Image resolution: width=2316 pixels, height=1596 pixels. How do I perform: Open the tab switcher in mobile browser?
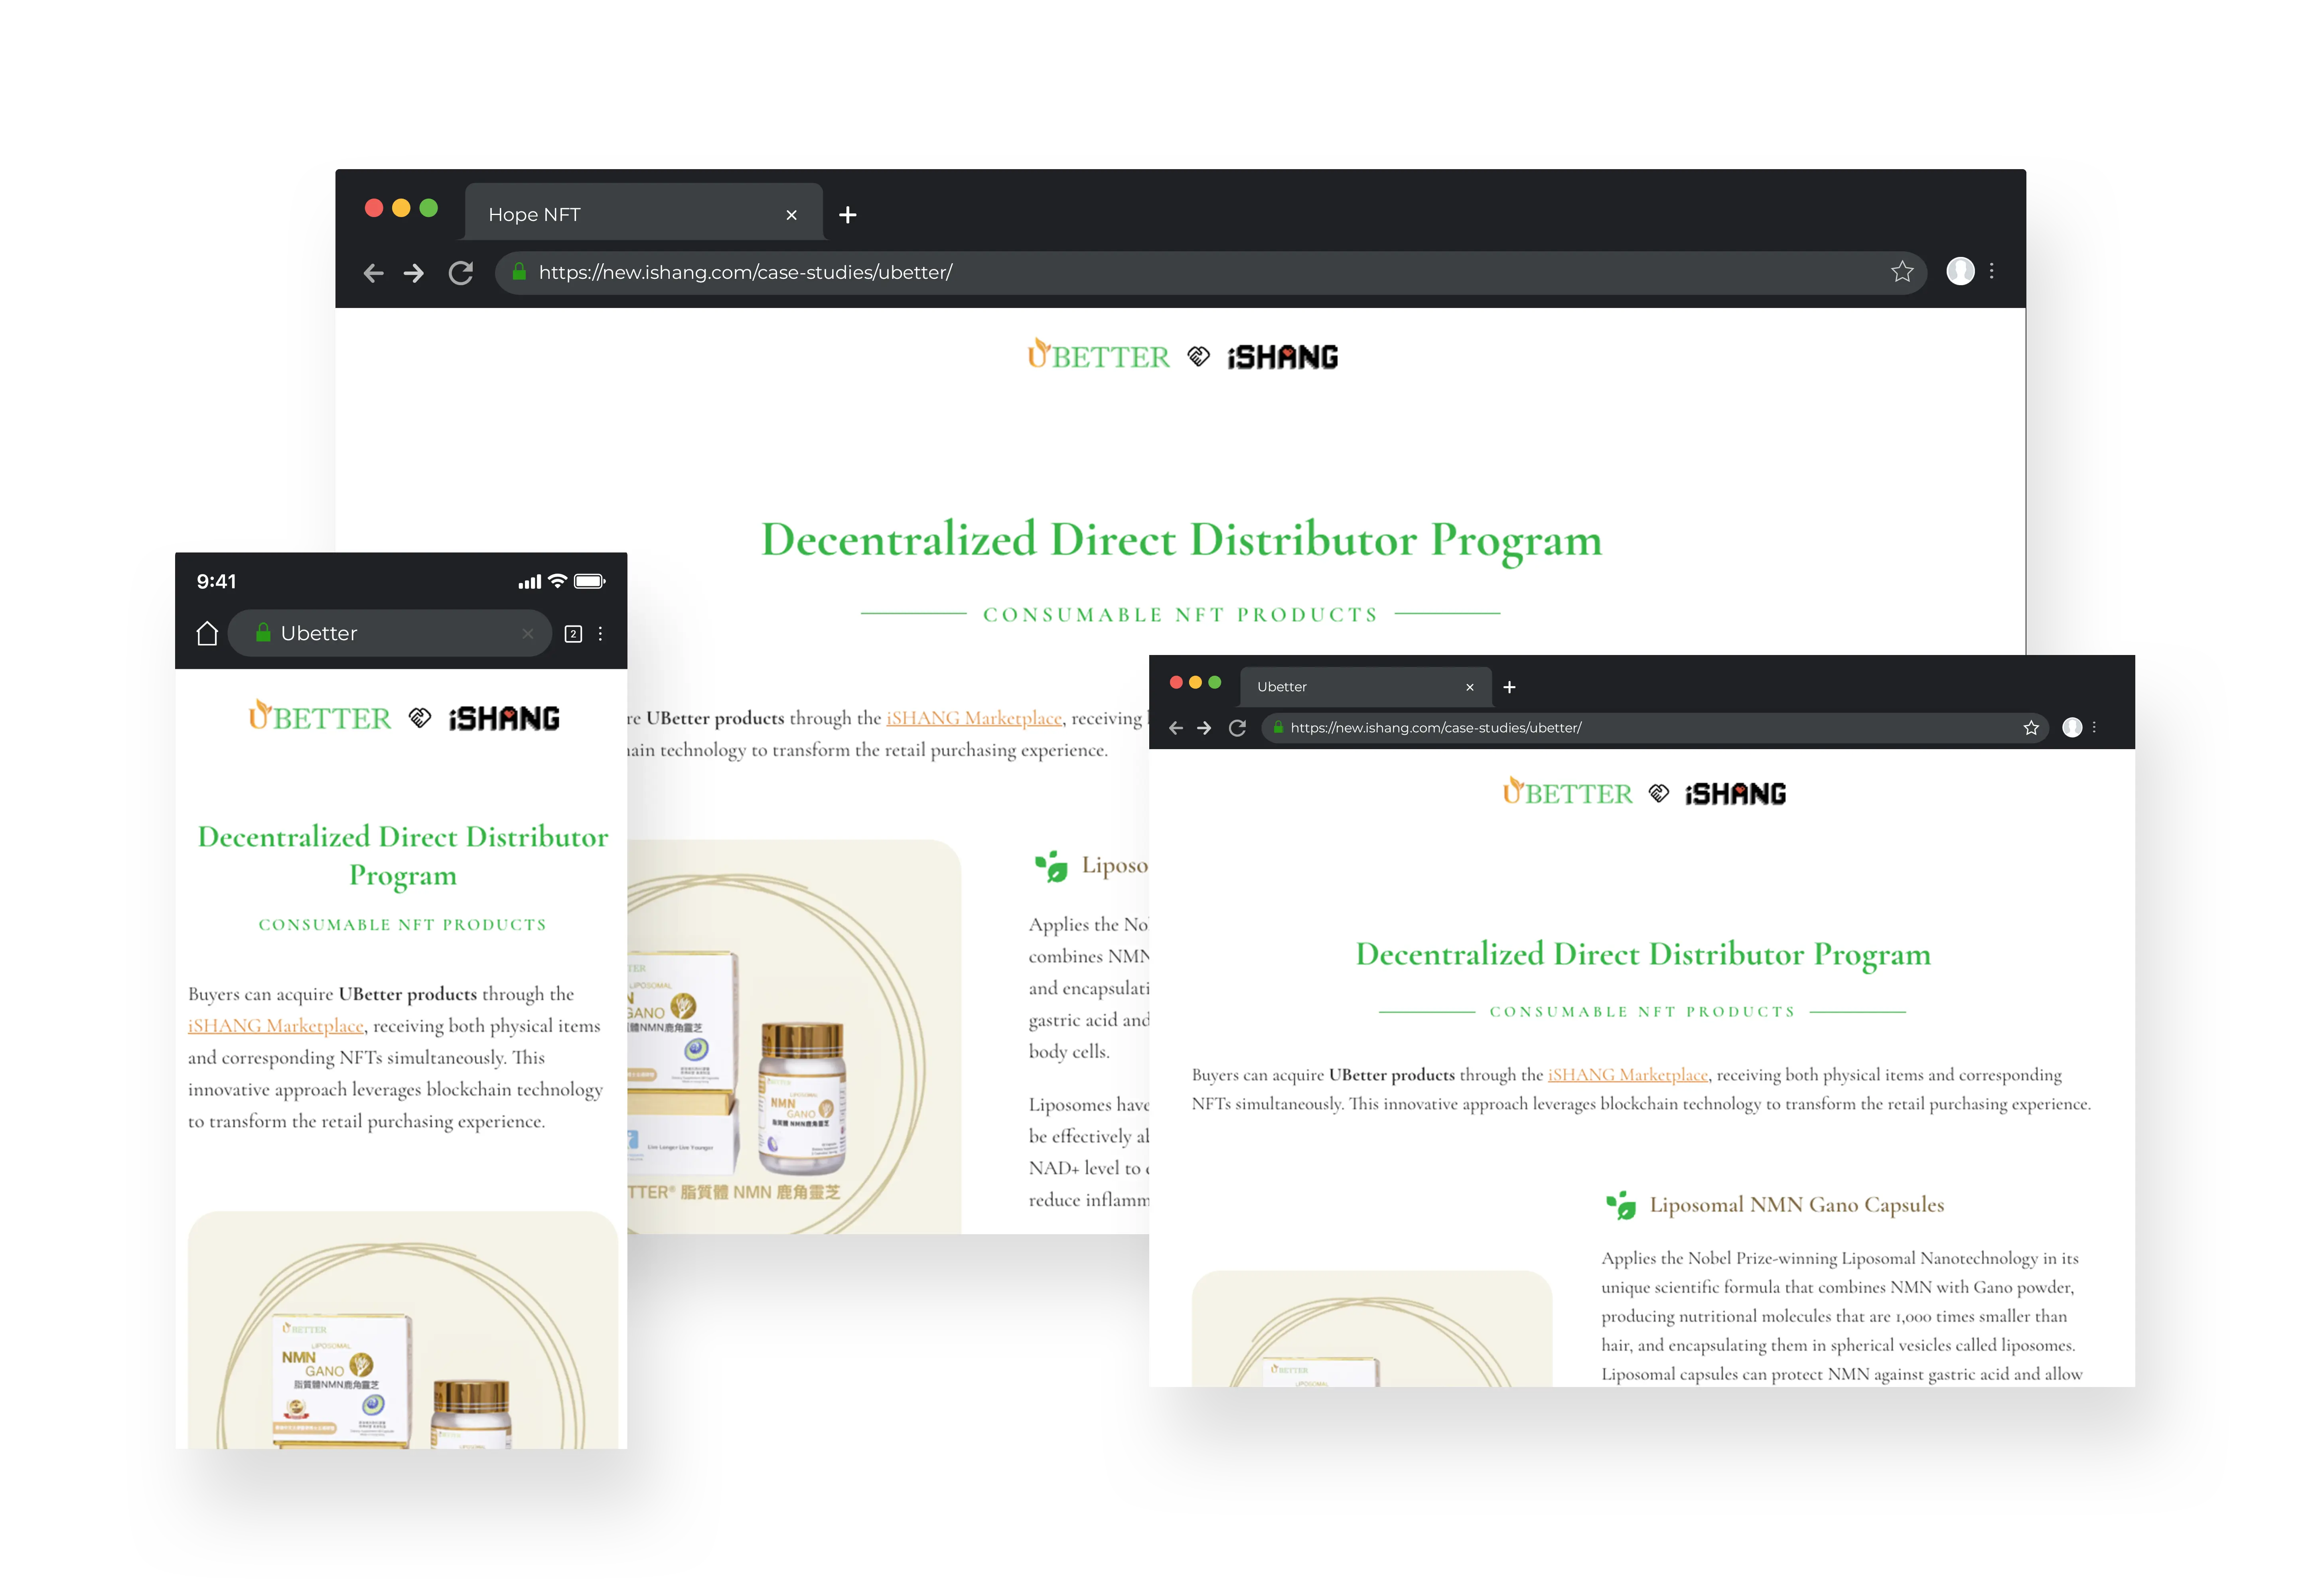[573, 634]
